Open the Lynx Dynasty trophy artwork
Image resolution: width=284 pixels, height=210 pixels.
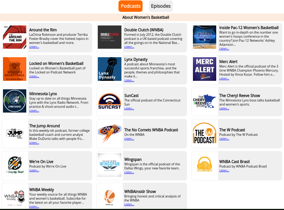[x=110, y=69]
